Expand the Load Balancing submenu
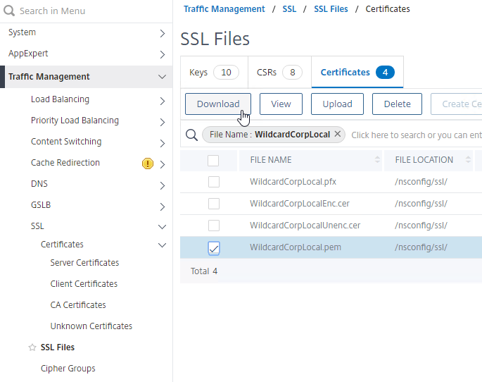The image size is (482, 382). tap(162, 100)
